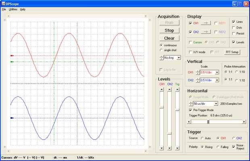Click the CH2 level slider thumb
The image size is (250, 161).
click(169, 133)
